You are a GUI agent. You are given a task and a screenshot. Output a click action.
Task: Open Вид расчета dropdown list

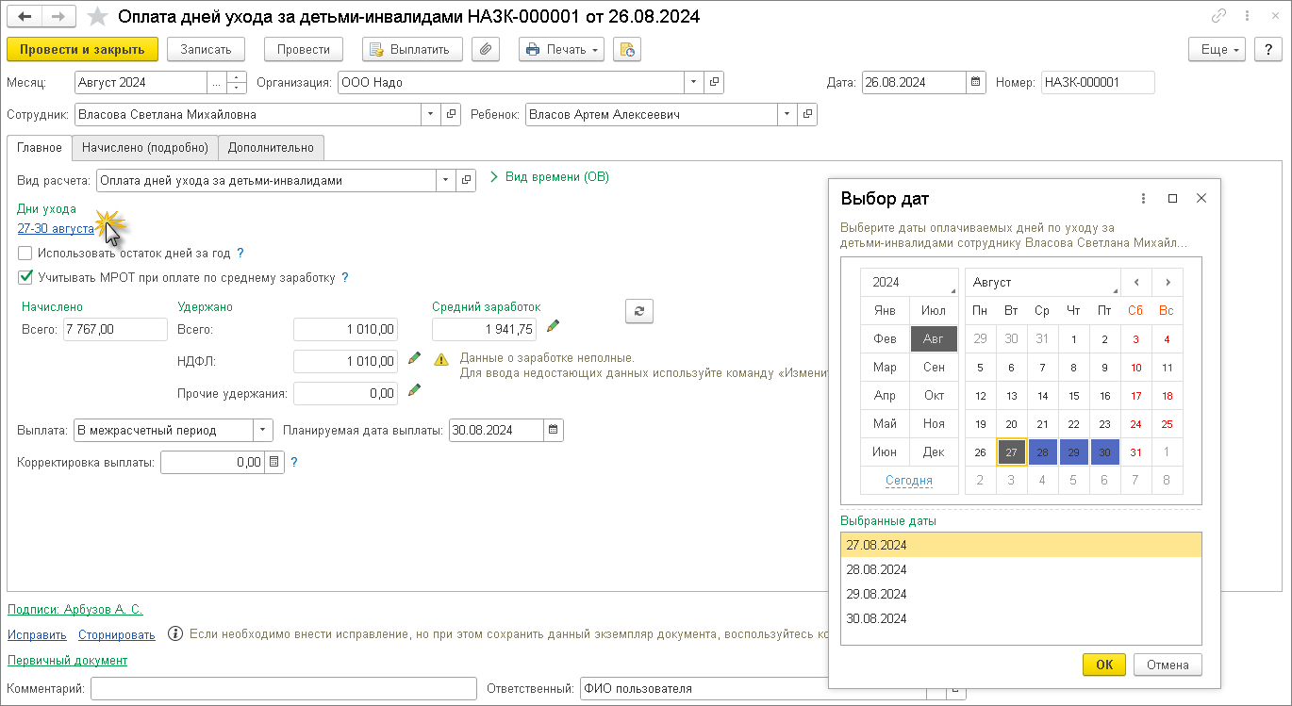point(446,180)
